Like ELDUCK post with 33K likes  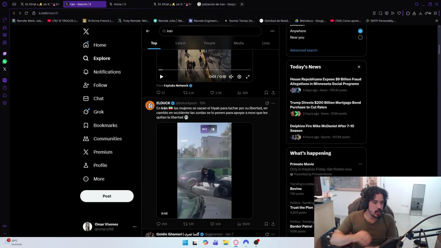pos(216,224)
